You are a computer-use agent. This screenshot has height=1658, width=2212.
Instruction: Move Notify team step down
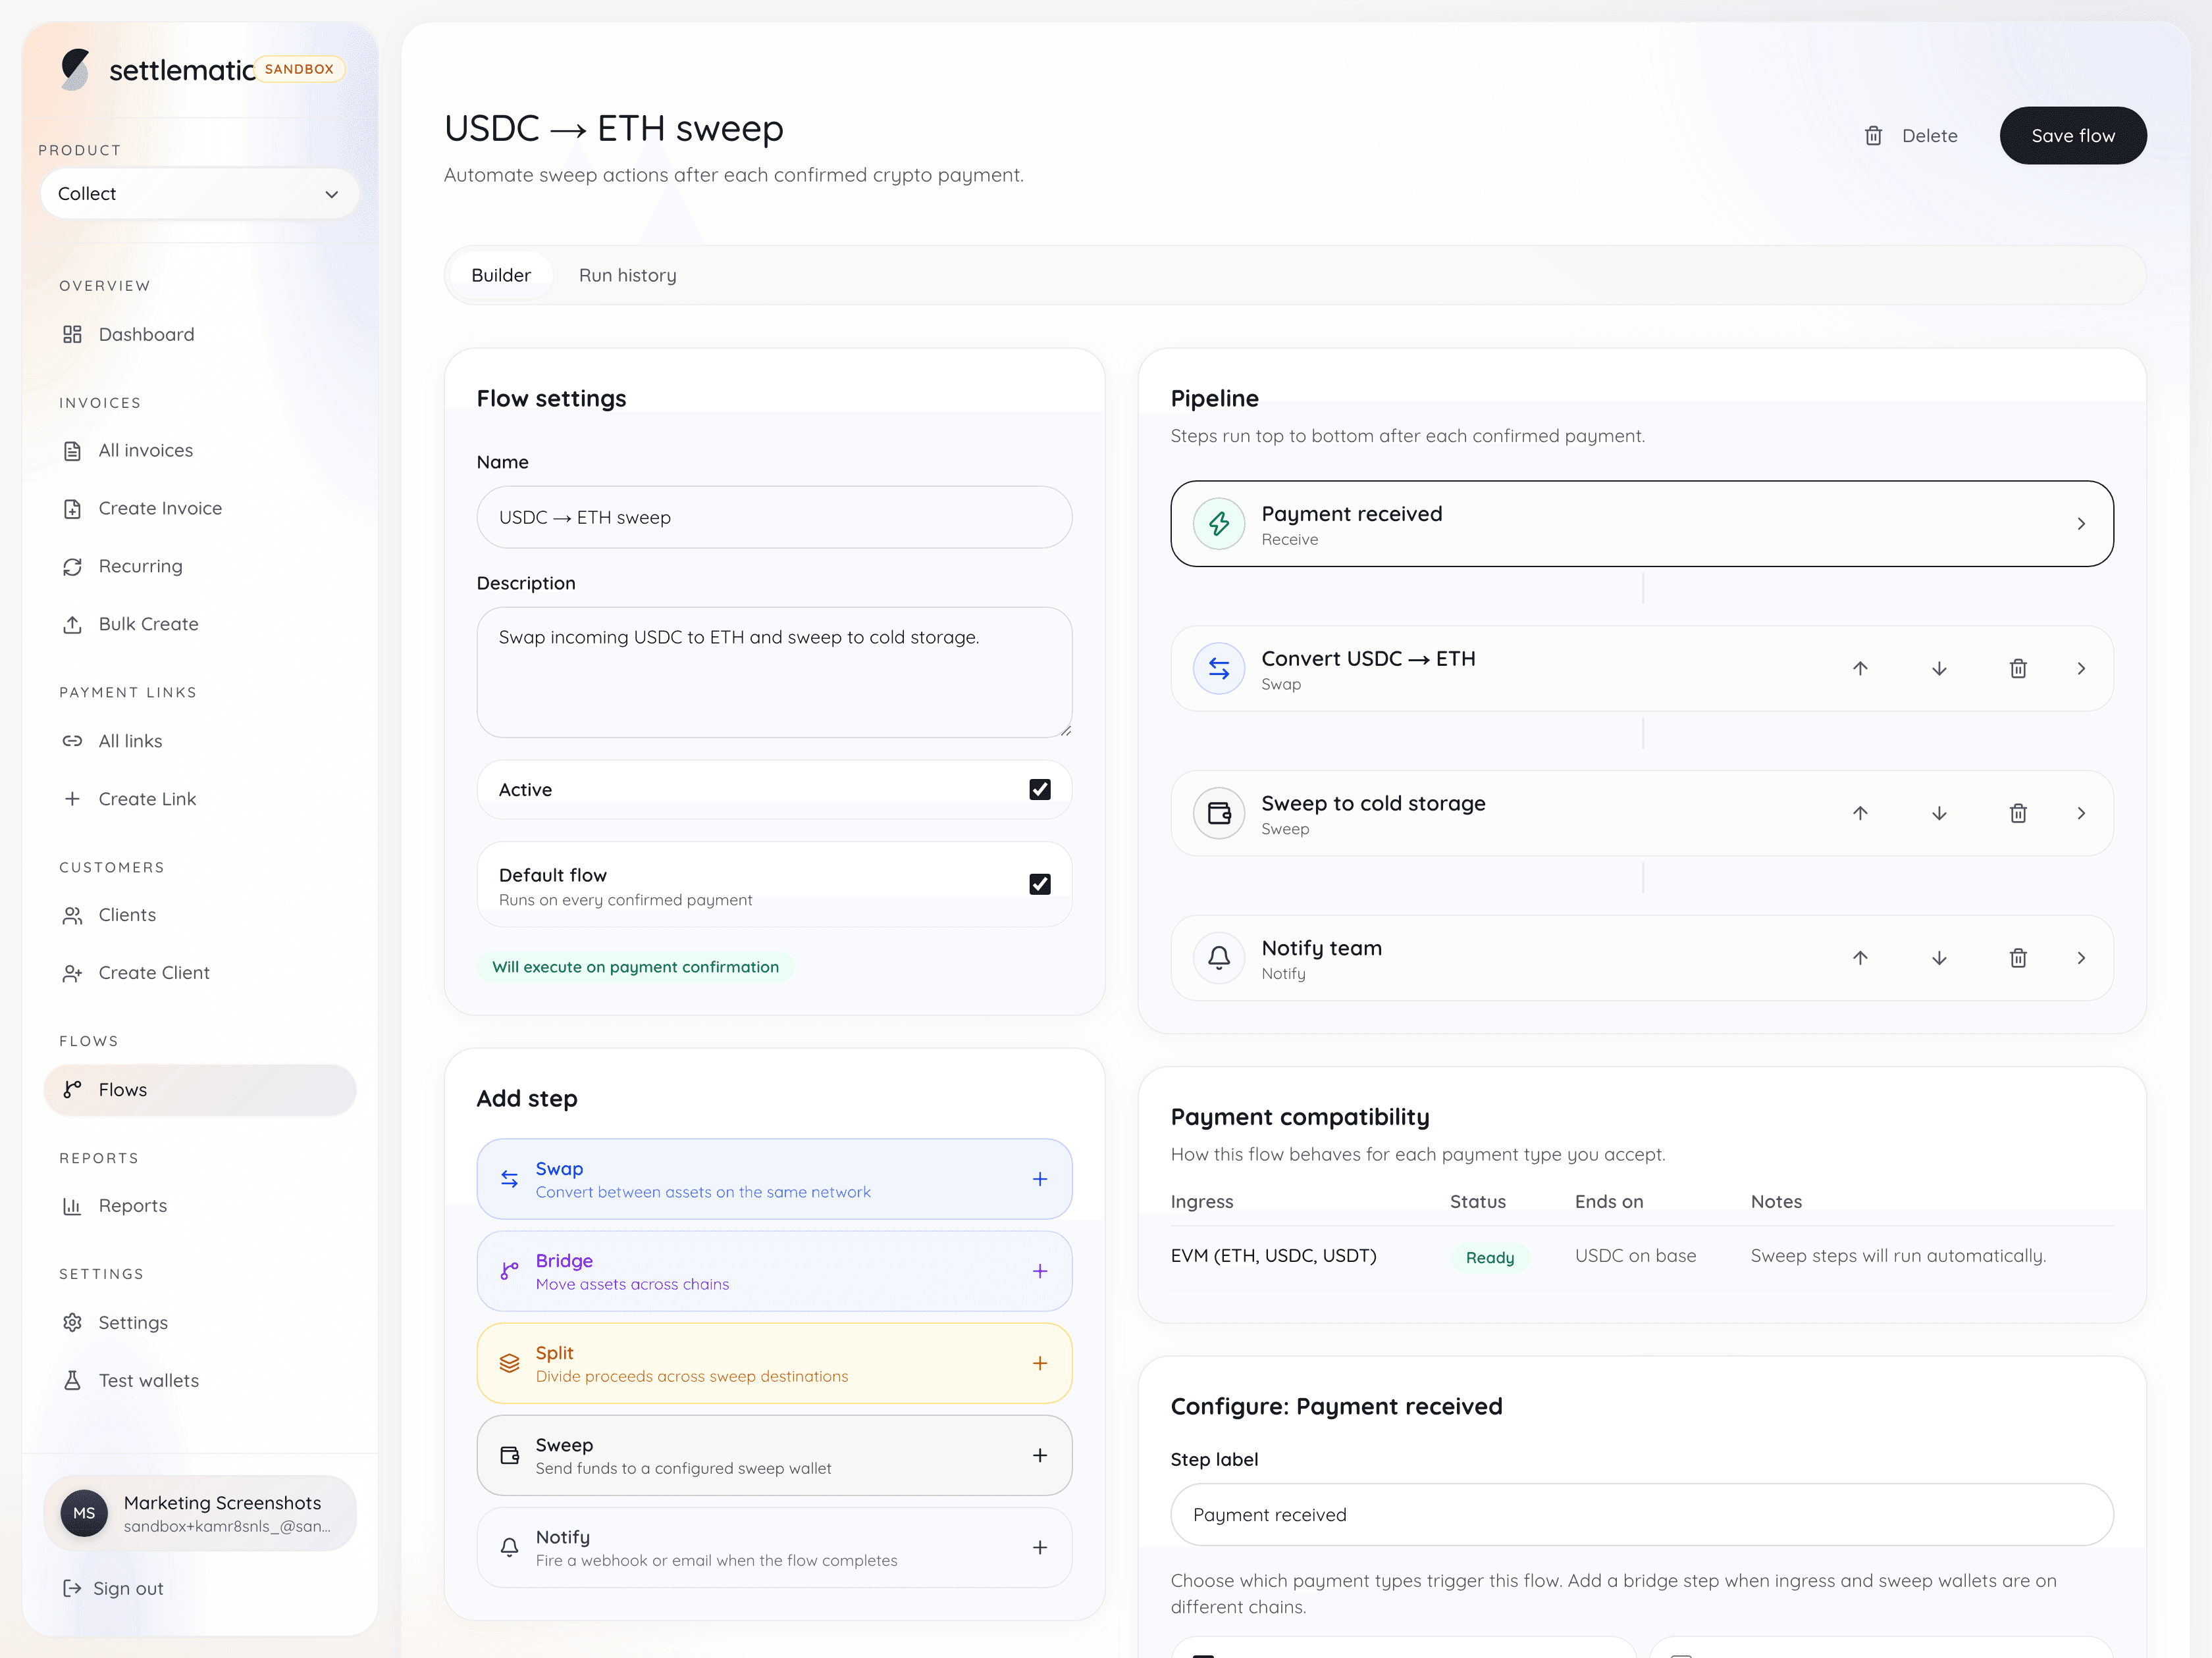pos(1939,959)
